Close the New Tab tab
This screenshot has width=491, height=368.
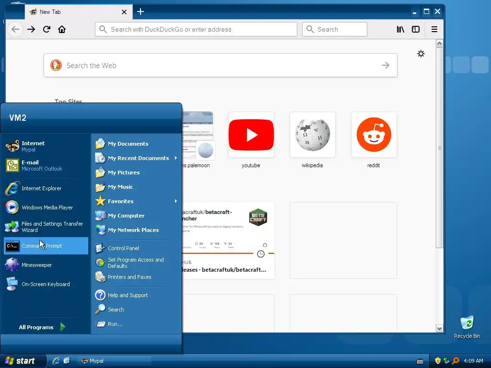click(124, 12)
